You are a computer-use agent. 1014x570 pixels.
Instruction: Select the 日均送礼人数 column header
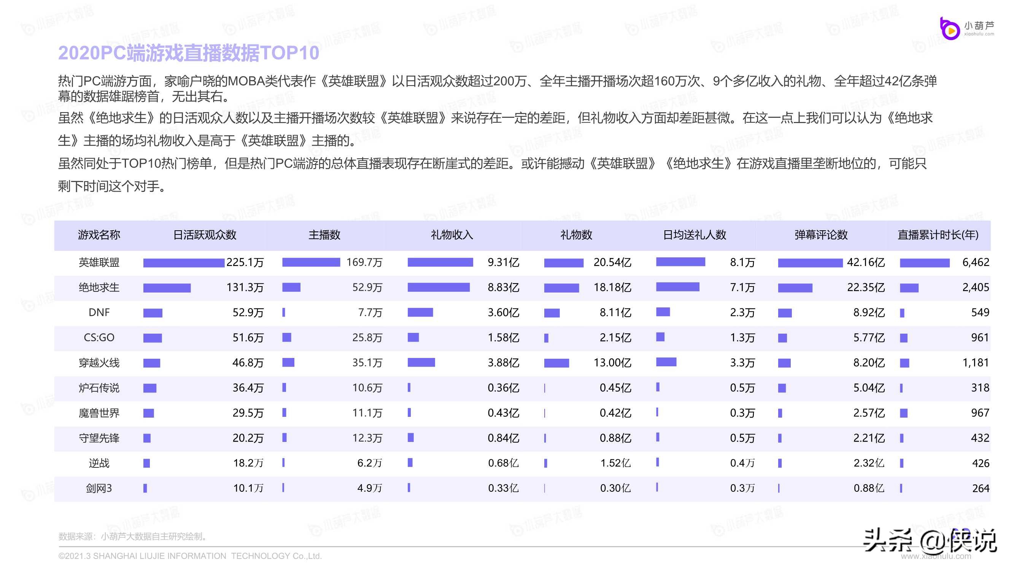pyautogui.click(x=695, y=235)
